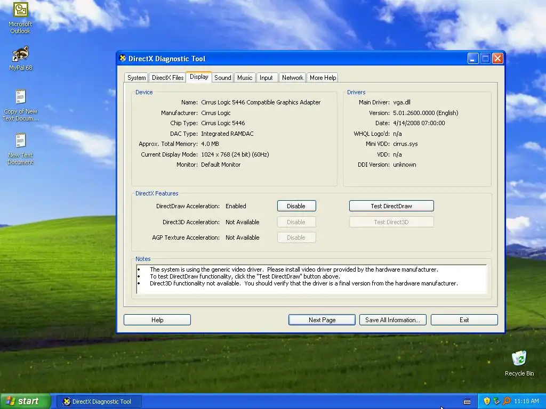Screen dimensions: 546x409
Task: Select the Recycle Bin icon
Action: click(x=519, y=363)
